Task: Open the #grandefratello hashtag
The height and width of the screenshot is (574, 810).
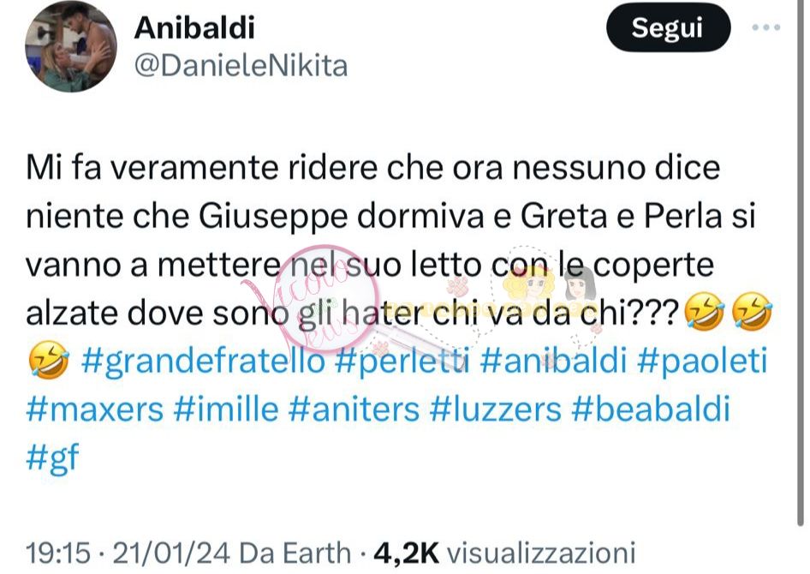Action: [203, 362]
